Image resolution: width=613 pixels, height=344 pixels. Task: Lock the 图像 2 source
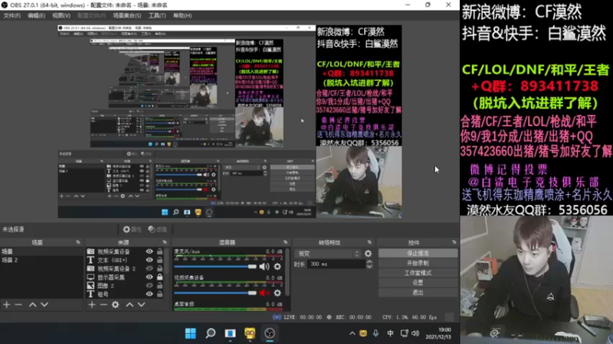click(159, 286)
